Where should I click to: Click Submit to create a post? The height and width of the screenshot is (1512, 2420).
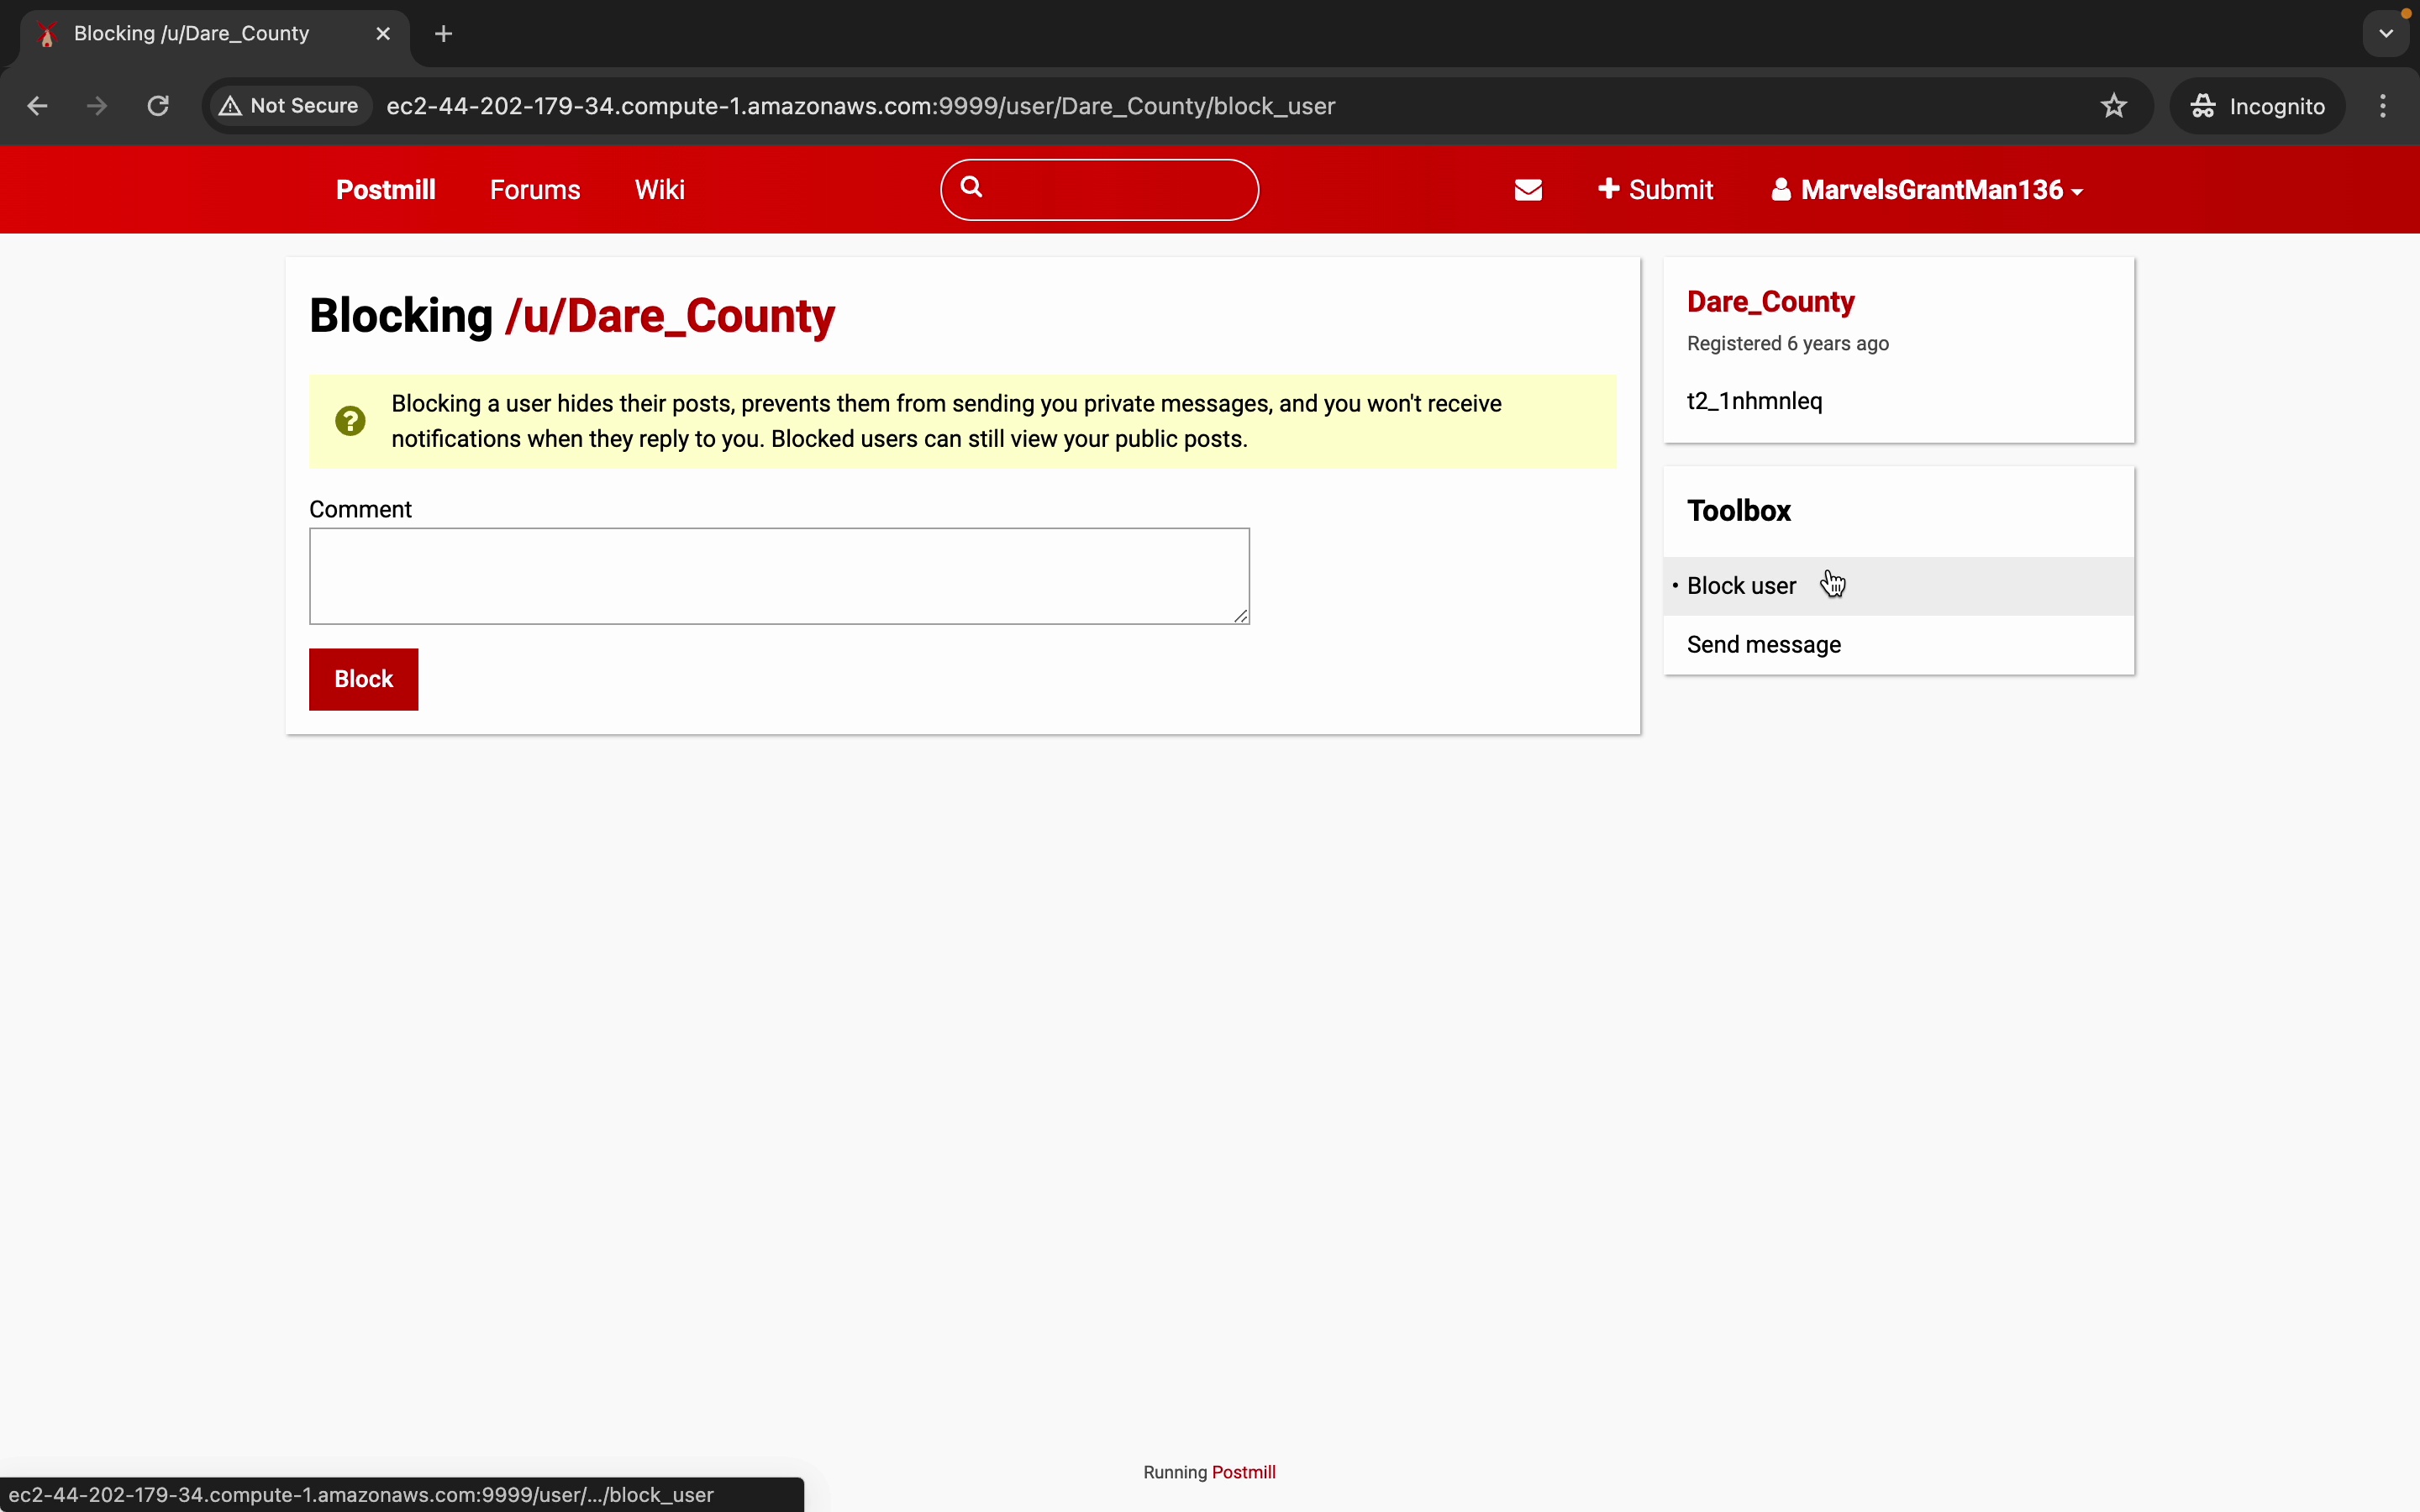point(1656,190)
